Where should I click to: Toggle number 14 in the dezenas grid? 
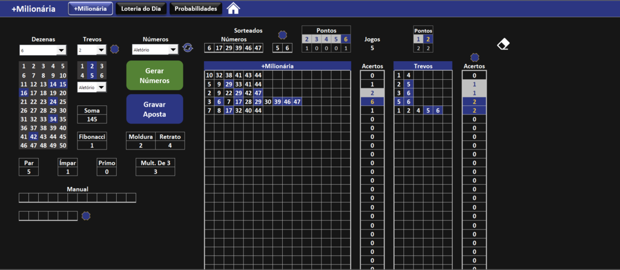[53, 84]
